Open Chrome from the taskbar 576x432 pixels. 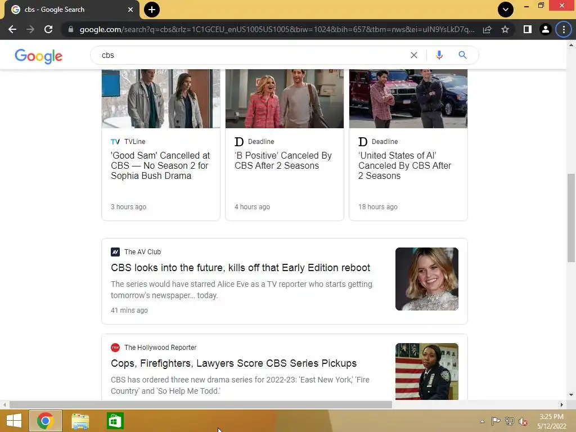coord(46,421)
